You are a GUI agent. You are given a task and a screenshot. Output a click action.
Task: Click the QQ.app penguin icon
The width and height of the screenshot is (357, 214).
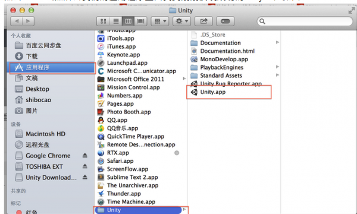pyautogui.click(x=101, y=120)
